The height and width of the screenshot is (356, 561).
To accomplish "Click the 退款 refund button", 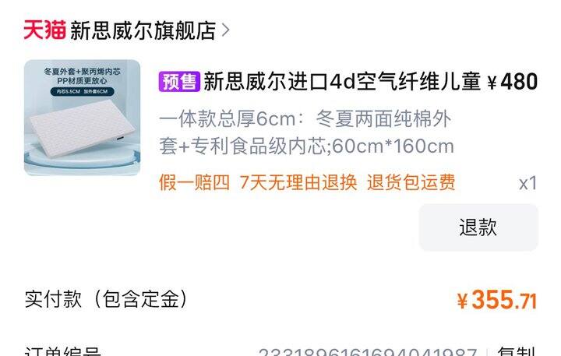I will 478,227.
